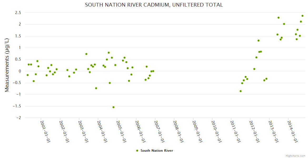
Task: Click the chart title about cadmium
Action: point(154,5)
